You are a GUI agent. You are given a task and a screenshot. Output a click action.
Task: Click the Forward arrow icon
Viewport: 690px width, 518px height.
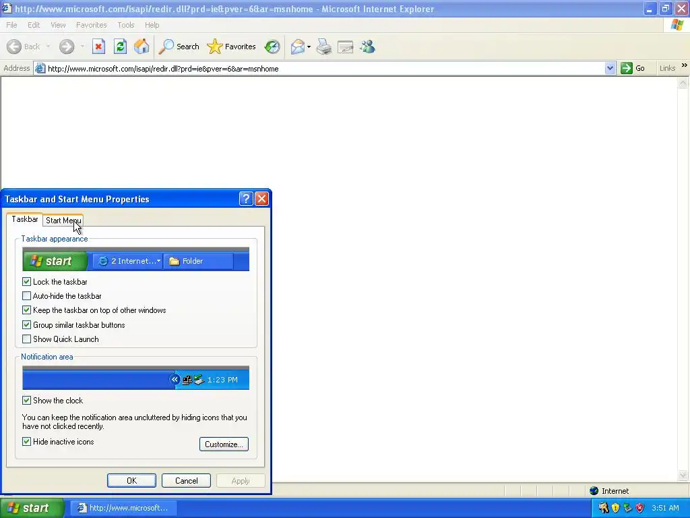[67, 47]
